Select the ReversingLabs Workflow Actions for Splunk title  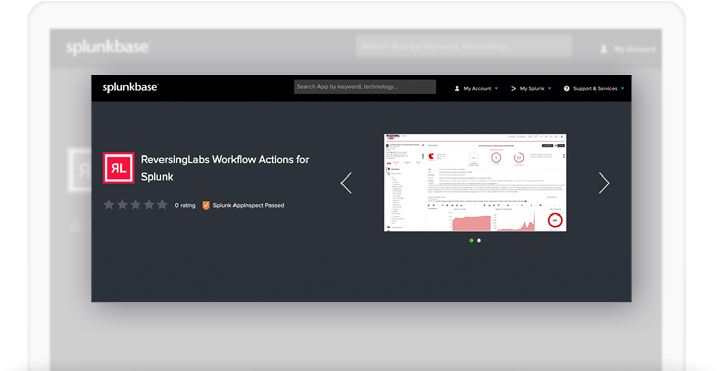click(x=225, y=168)
